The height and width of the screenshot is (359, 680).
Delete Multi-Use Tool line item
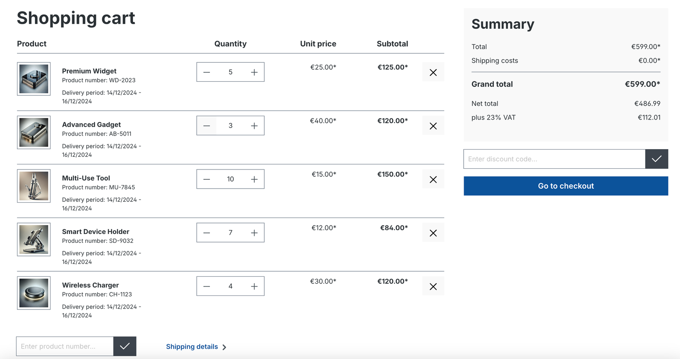(433, 179)
